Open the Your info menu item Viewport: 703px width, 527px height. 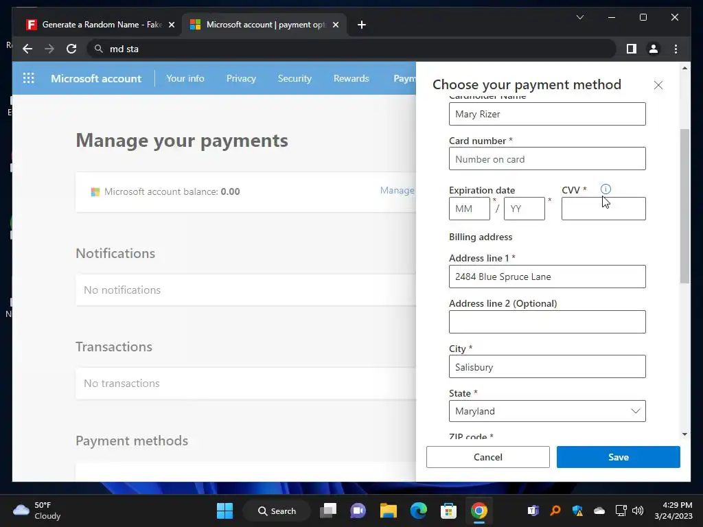[185, 78]
